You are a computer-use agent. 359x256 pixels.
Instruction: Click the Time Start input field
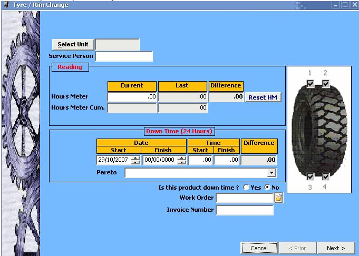[200, 160]
